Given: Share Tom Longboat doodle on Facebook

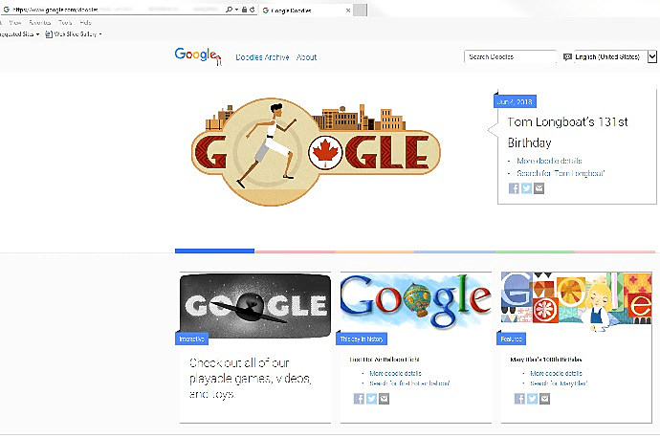Looking at the screenshot, I should click(514, 188).
